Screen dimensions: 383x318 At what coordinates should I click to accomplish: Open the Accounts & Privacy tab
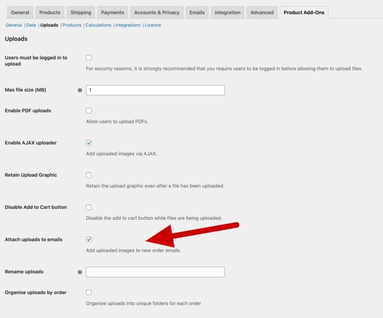click(157, 12)
